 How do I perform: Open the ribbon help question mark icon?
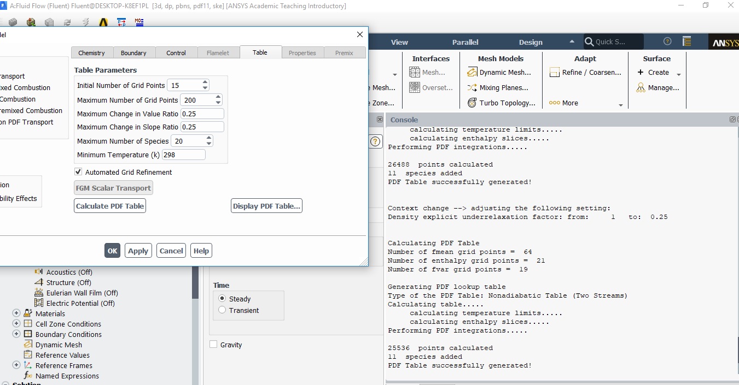click(667, 42)
